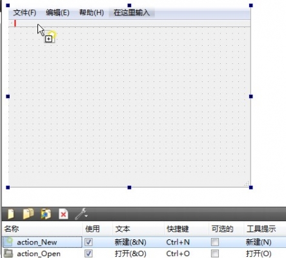The height and width of the screenshot is (258, 286).
Task: Click the 在这里输入 menu placeholder
Action: [132, 13]
